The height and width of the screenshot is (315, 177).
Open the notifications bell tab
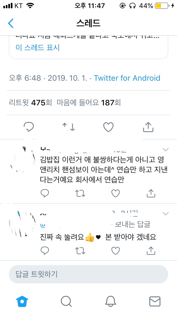click(111, 301)
